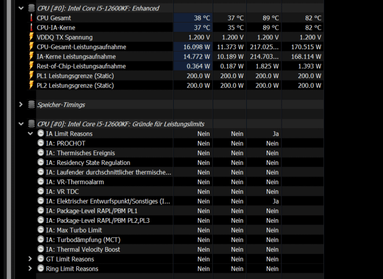The image size is (383, 279).
Task: Click the 11.373 W minimum power value
Action: (x=231, y=47)
